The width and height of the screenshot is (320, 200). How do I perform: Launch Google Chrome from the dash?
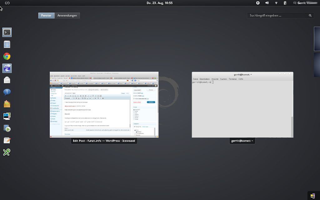[x=7, y=56]
